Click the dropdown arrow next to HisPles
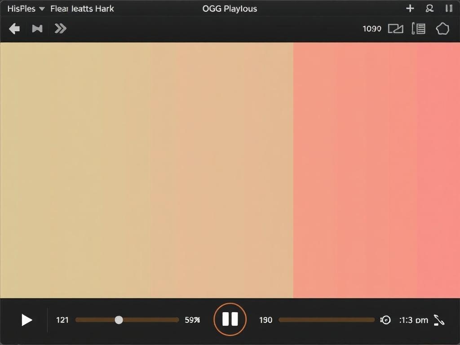The width and height of the screenshot is (460, 345). 42,9
